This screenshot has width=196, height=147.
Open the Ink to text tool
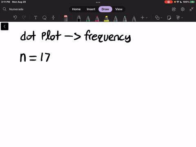coord(178,18)
